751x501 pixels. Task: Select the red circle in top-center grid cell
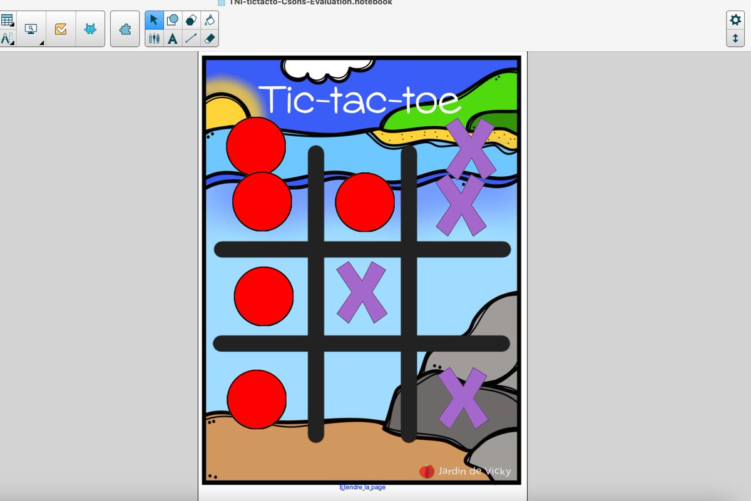click(x=365, y=202)
